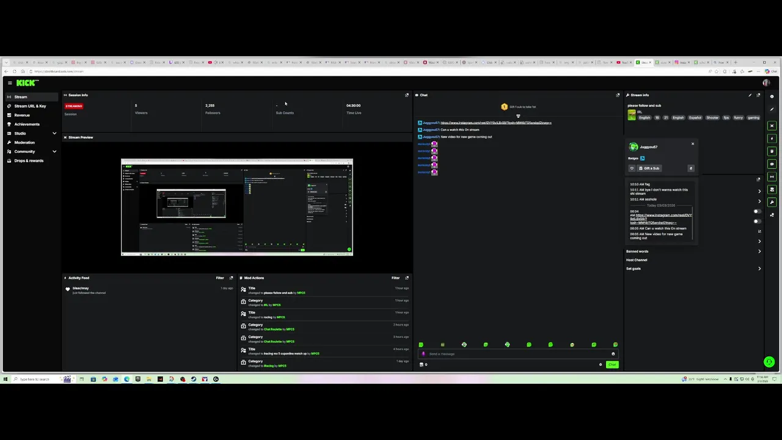Click the Gift 1 sub banner in chat
Screen dimensions: 782x440
518,107
